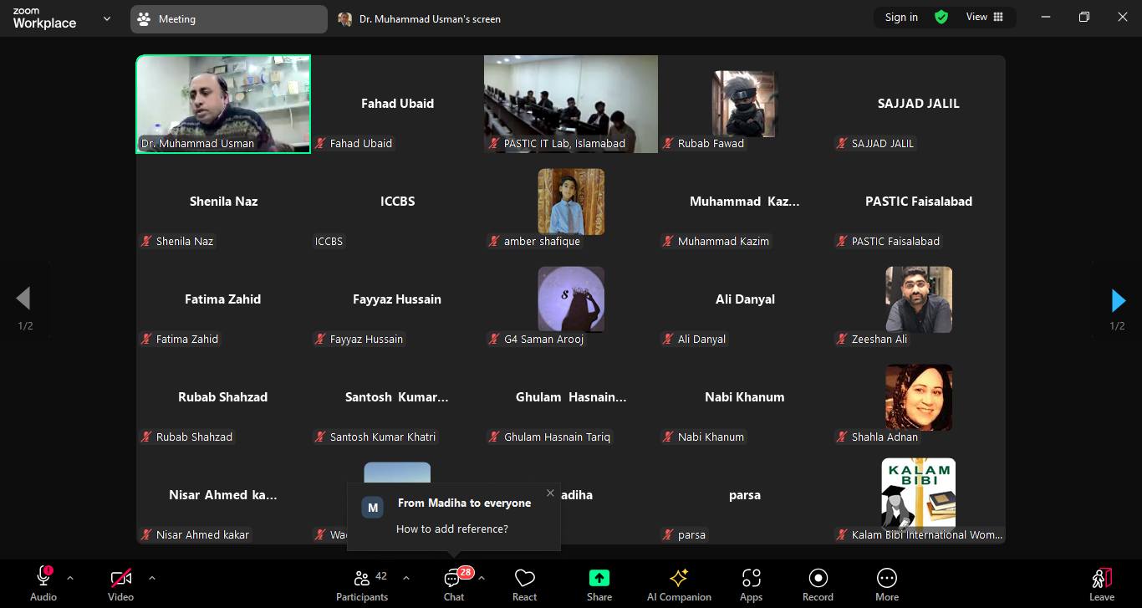Open the More options menu
This screenshot has width=1142, height=608.
pyautogui.click(x=886, y=579)
